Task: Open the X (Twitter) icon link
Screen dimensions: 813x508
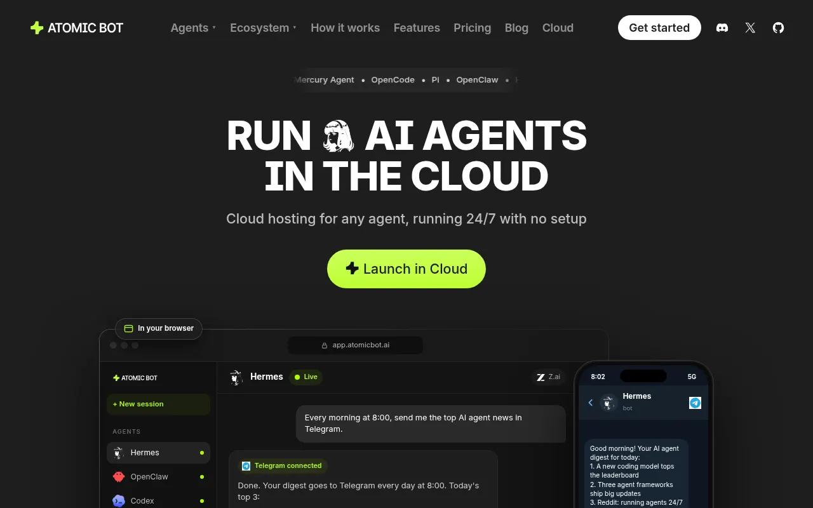Action: click(x=750, y=28)
